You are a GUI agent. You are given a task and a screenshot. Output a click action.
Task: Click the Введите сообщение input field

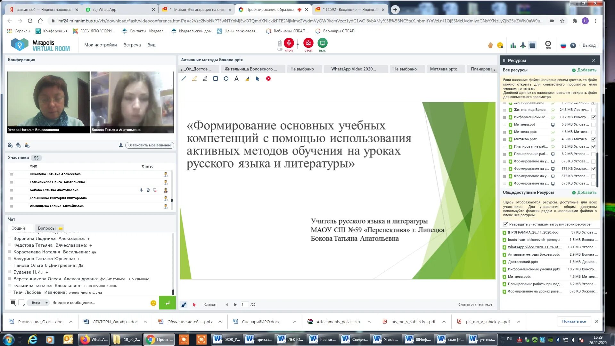99,303
